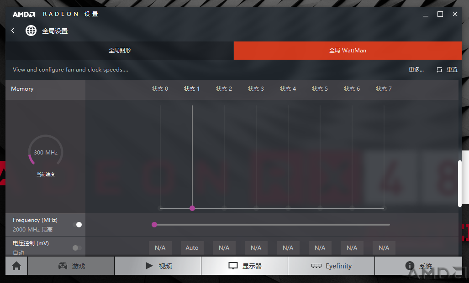Viewport: 469px width, 283px height.
Task: Select the 状态 7 column header
Action: 384,89
